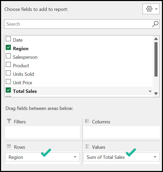Click the Sum of Total Sales field
163x172 pixels.
pyautogui.click(x=106, y=157)
